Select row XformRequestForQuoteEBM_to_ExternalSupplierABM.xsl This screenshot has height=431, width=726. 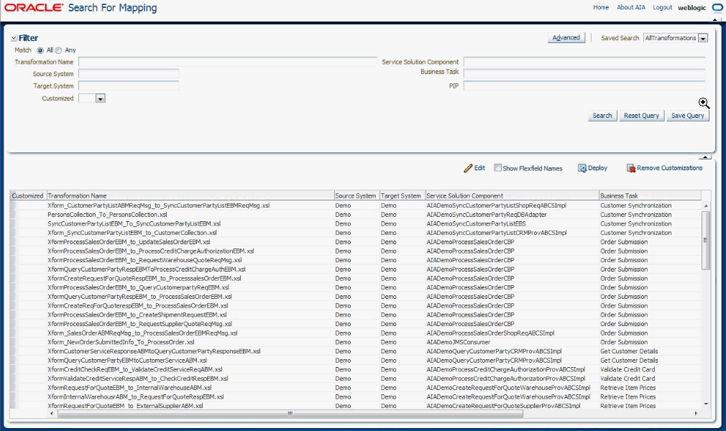coord(356,406)
